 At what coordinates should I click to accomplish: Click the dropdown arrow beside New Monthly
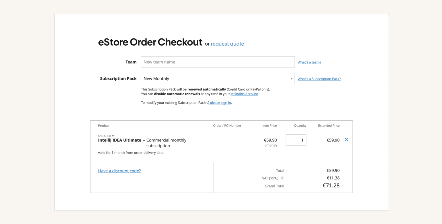click(x=291, y=79)
